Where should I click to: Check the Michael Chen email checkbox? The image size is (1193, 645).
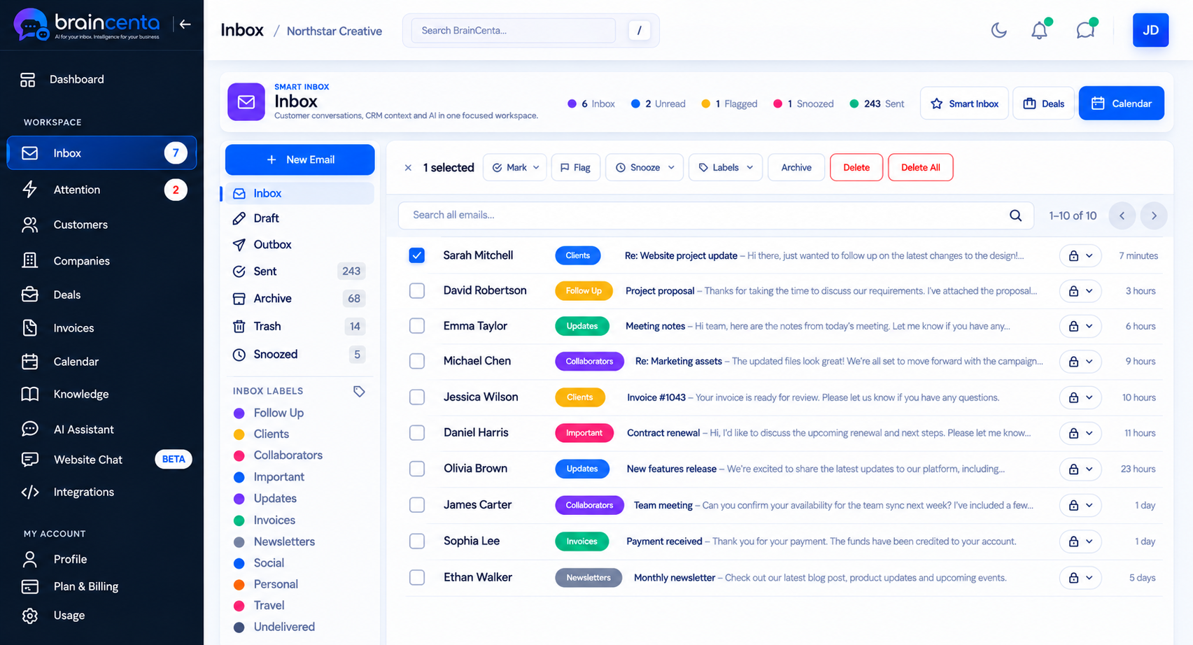coord(417,361)
